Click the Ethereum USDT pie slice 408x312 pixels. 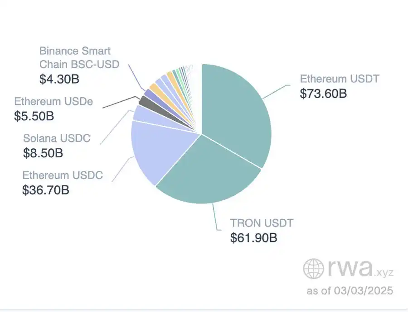pos(236,113)
